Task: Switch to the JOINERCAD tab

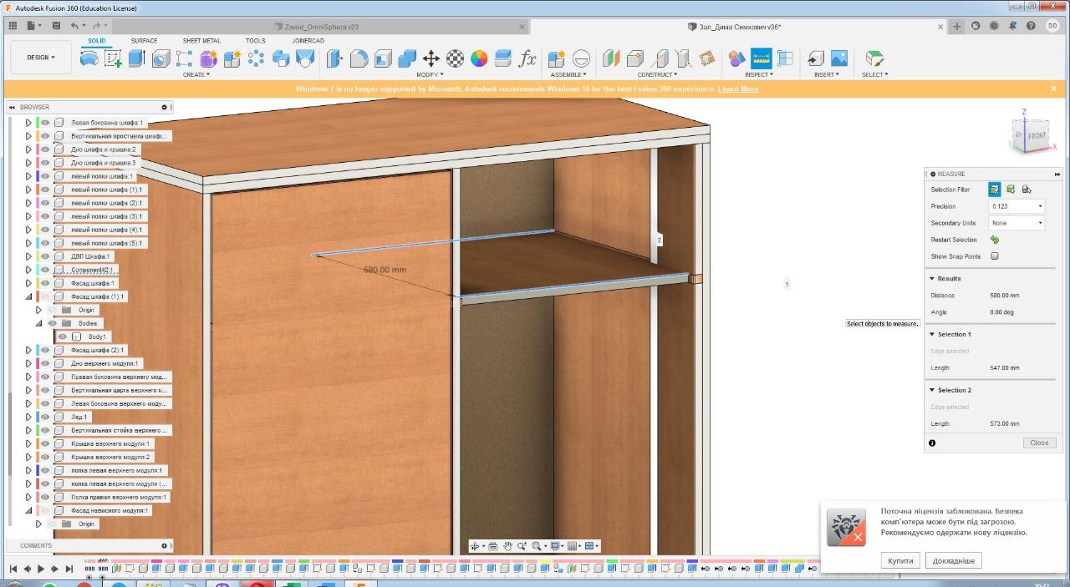Action: click(x=308, y=40)
